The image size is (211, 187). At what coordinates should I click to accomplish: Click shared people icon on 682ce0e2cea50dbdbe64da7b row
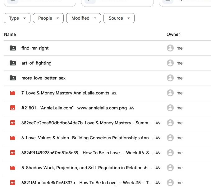[158, 123]
